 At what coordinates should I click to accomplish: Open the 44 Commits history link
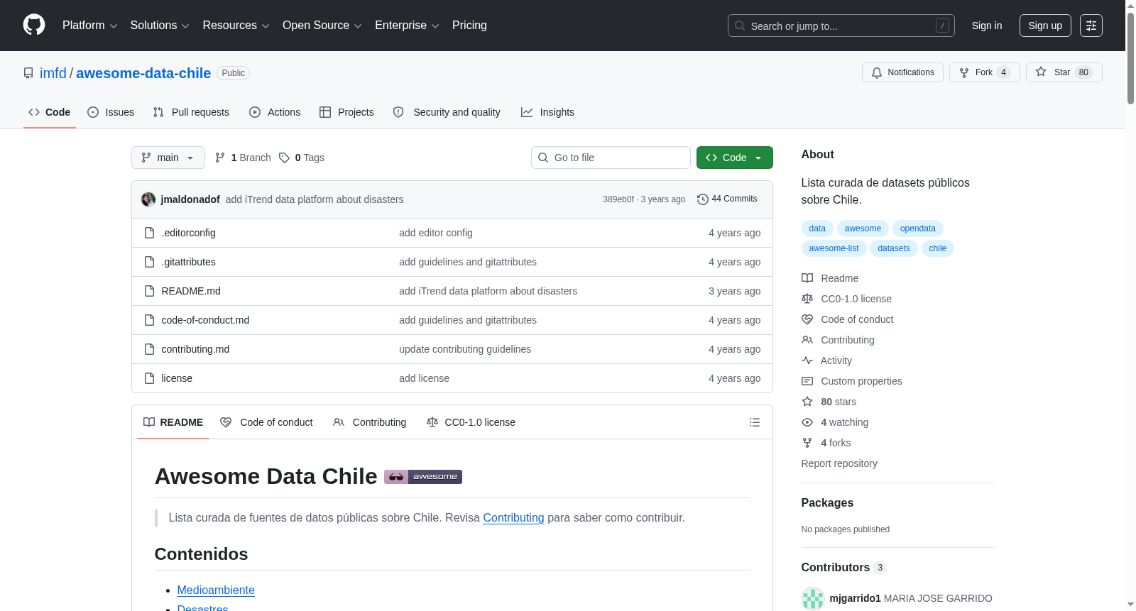pos(727,199)
